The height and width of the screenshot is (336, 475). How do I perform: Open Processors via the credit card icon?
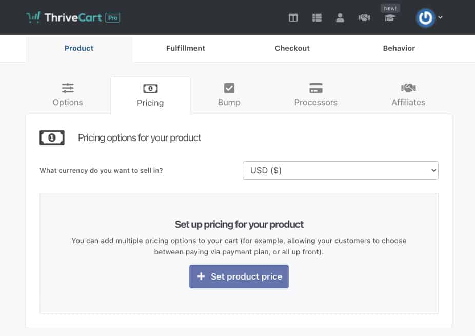(315, 88)
